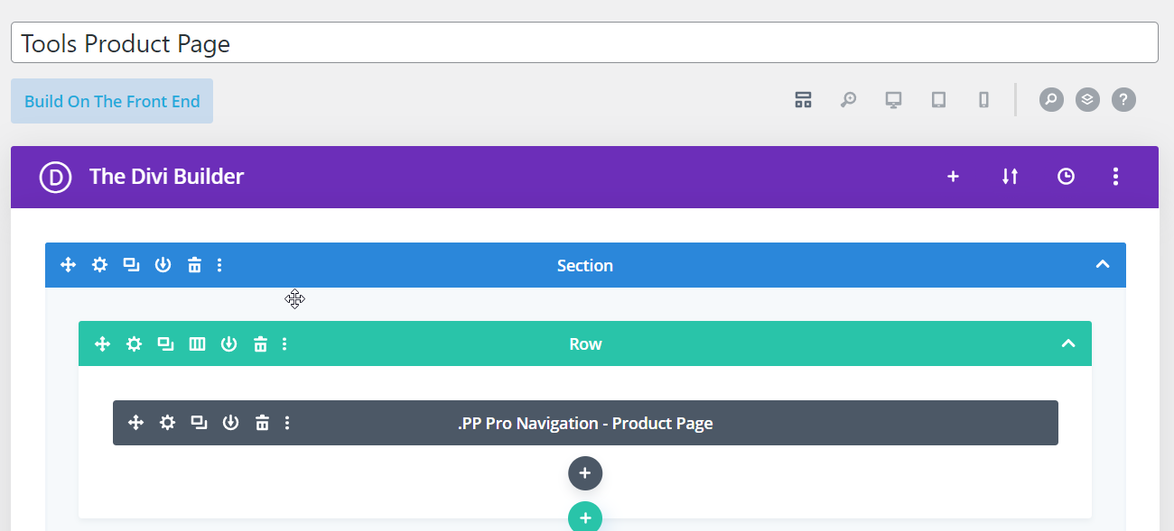
Task: Open Section settings gear icon
Action: click(99, 265)
